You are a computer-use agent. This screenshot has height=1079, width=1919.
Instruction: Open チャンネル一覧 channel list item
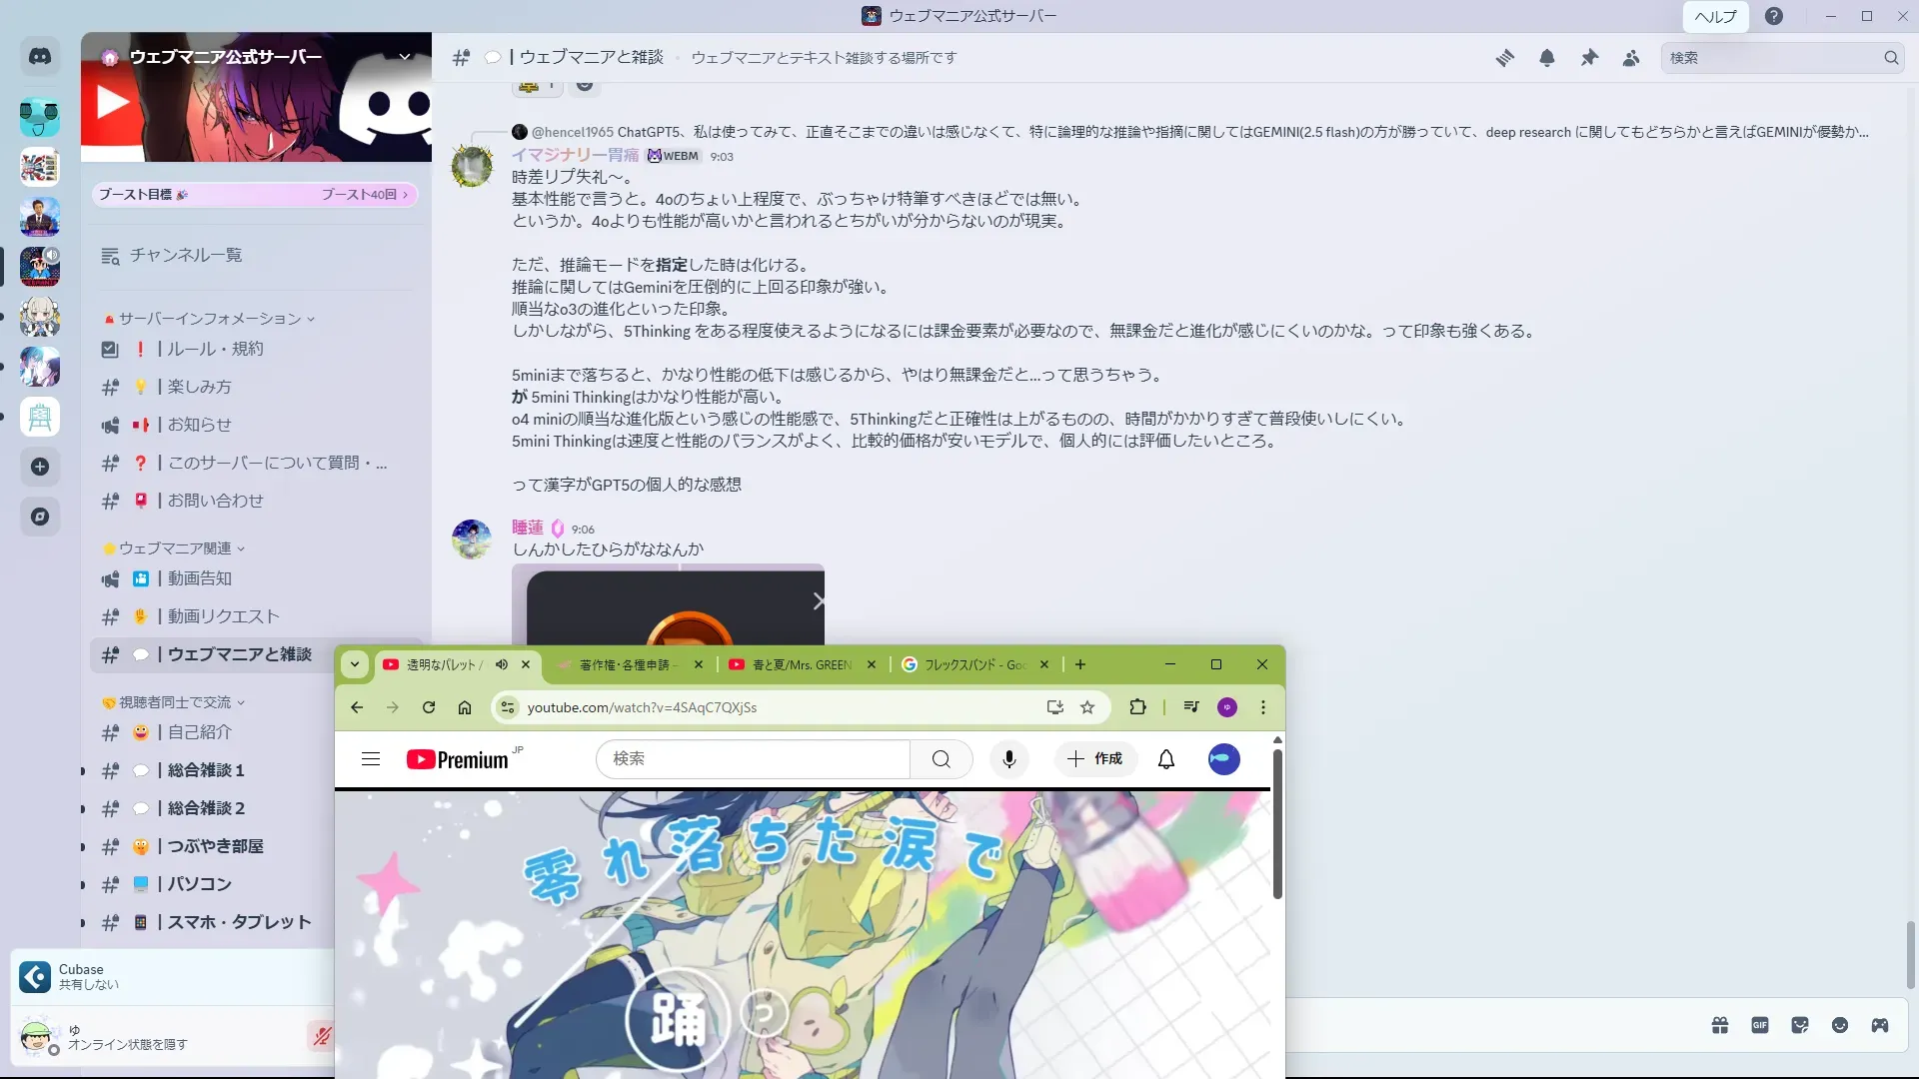[185, 256]
